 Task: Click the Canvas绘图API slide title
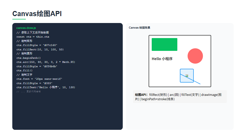click(x=37, y=14)
